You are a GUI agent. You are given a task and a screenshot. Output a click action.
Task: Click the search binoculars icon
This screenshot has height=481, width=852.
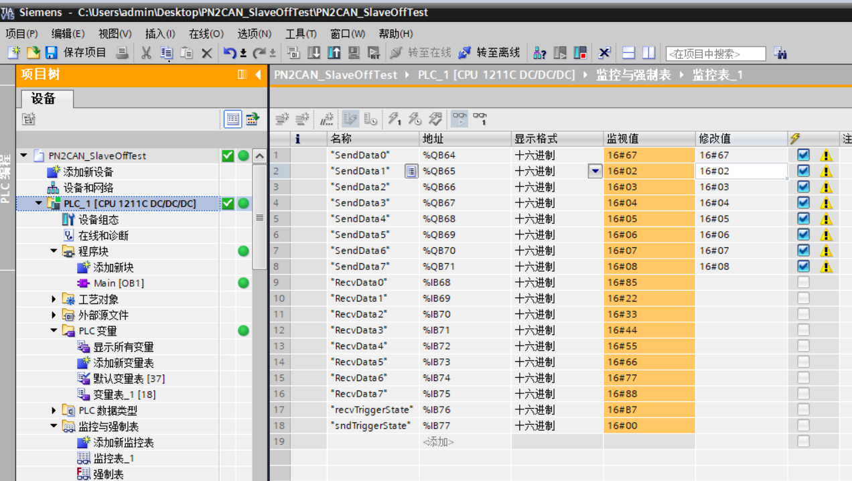pyautogui.click(x=780, y=53)
